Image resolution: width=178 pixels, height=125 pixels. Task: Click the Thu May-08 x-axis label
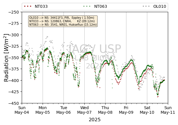(x=105, y=110)
